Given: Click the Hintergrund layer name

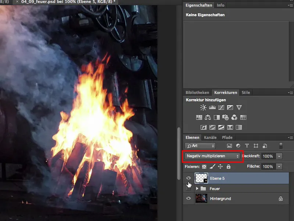Looking at the screenshot, I should coord(220,199).
